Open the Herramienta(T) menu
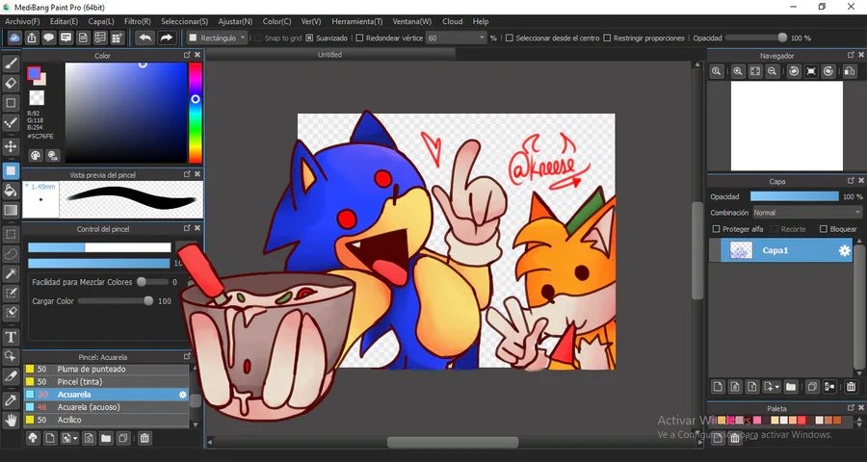Viewport: 867px width, 462px height. (x=357, y=21)
